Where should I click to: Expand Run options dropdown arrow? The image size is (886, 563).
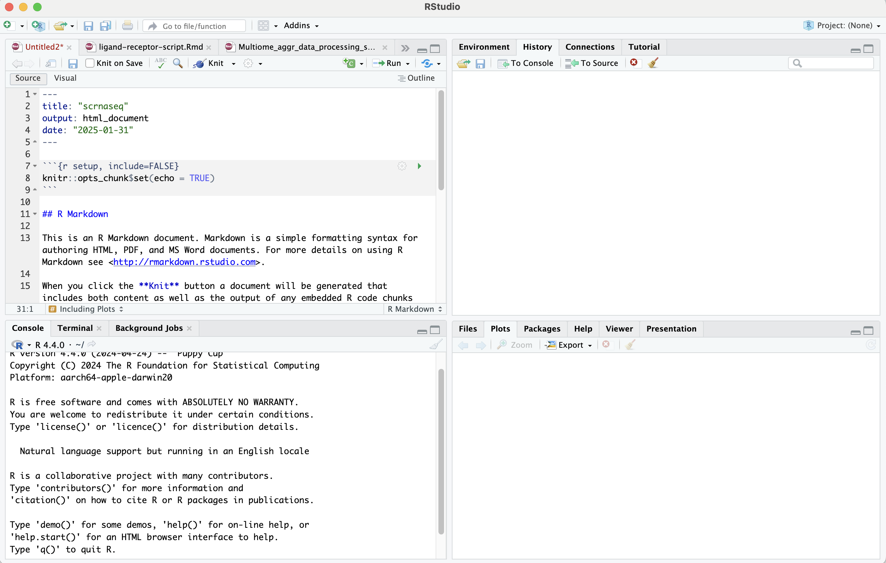(x=408, y=64)
